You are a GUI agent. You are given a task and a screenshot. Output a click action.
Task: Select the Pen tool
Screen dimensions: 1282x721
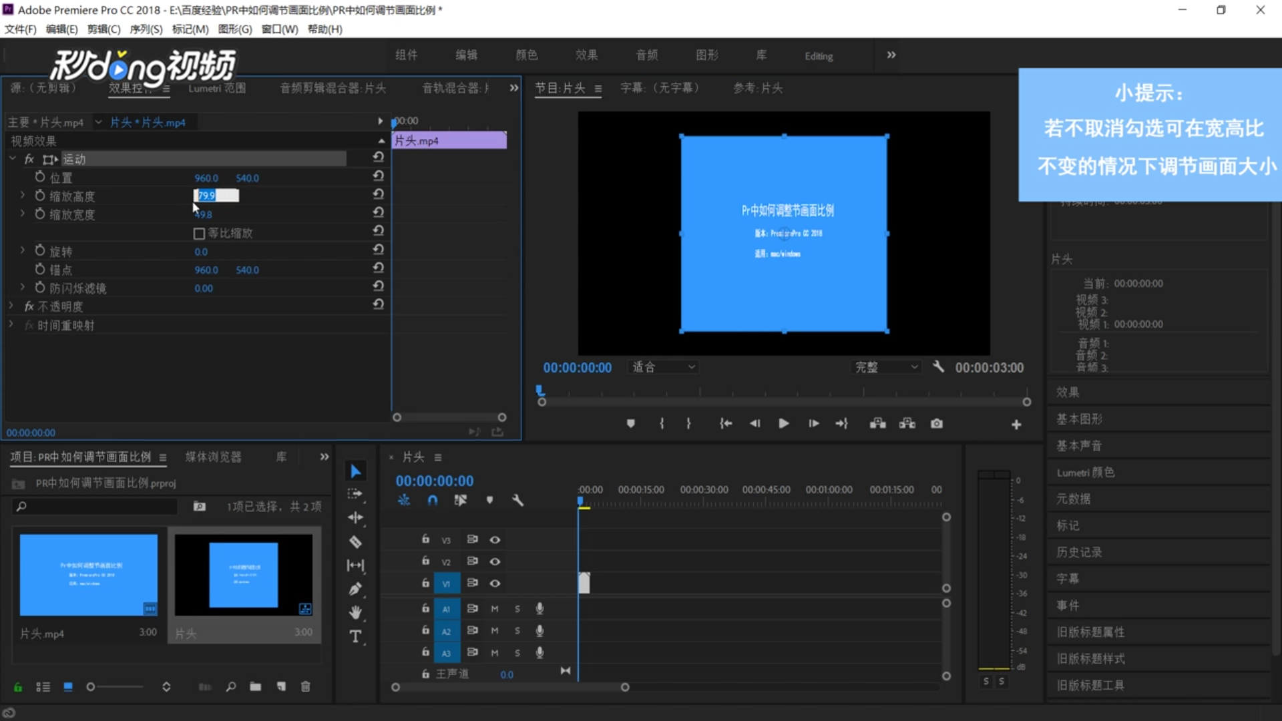point(355,589)
